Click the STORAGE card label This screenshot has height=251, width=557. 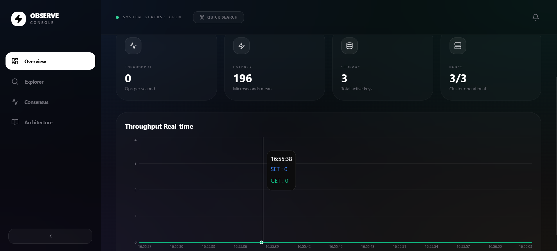point(351,67)
